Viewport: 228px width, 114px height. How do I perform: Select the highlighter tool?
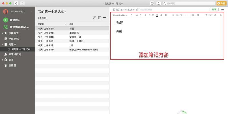click(161, 15)
